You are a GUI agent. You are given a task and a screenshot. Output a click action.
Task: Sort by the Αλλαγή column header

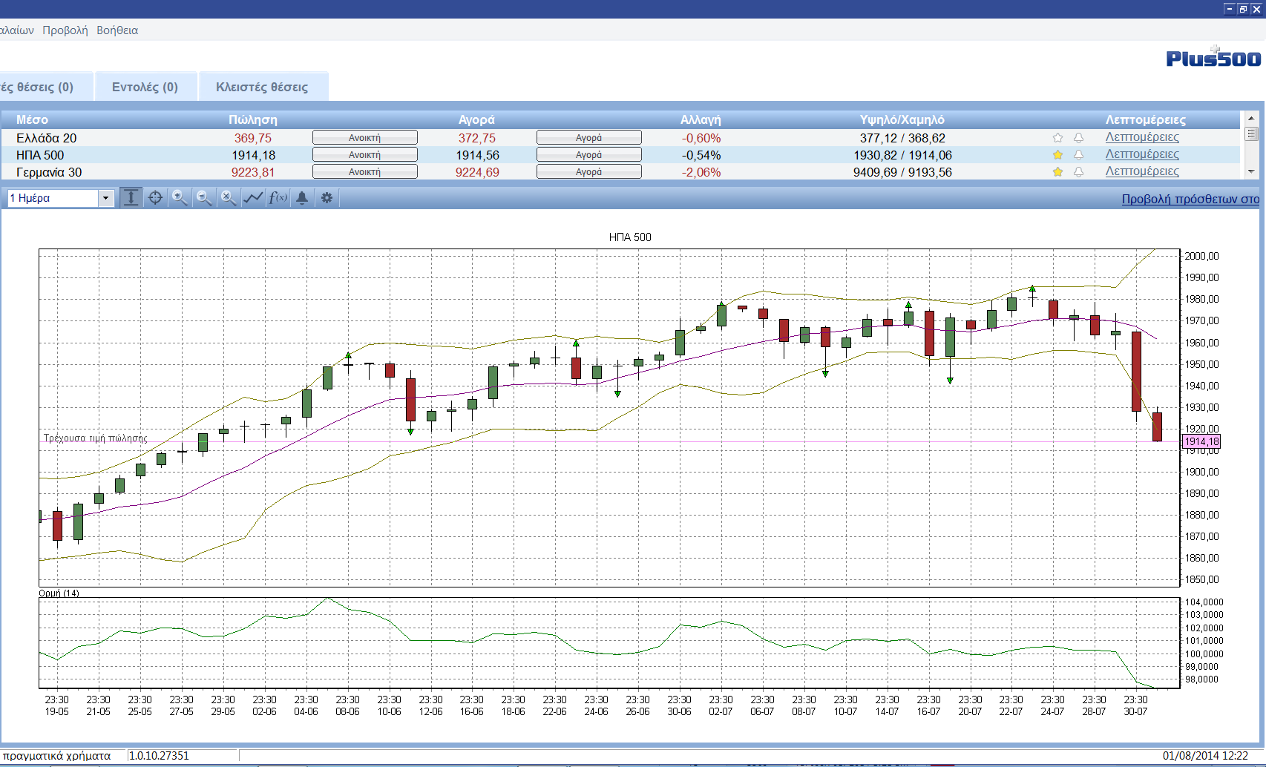(x=701, y=119)
